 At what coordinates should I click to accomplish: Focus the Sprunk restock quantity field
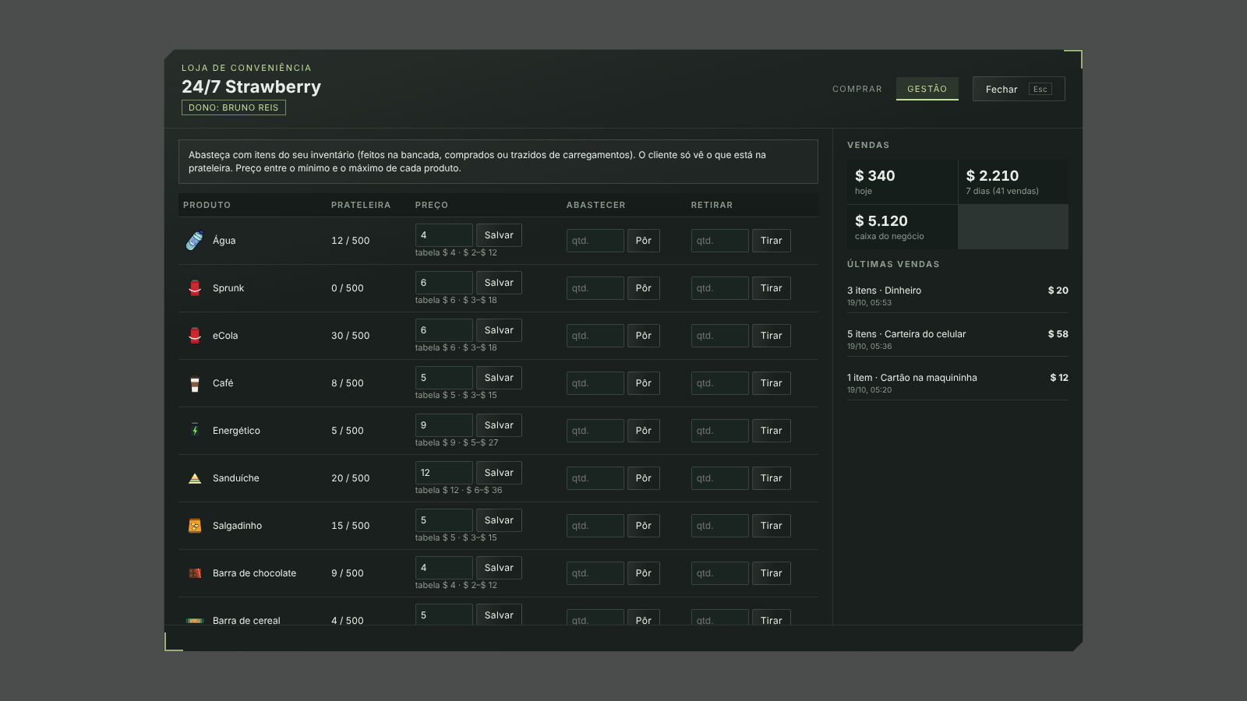[595, 288]
